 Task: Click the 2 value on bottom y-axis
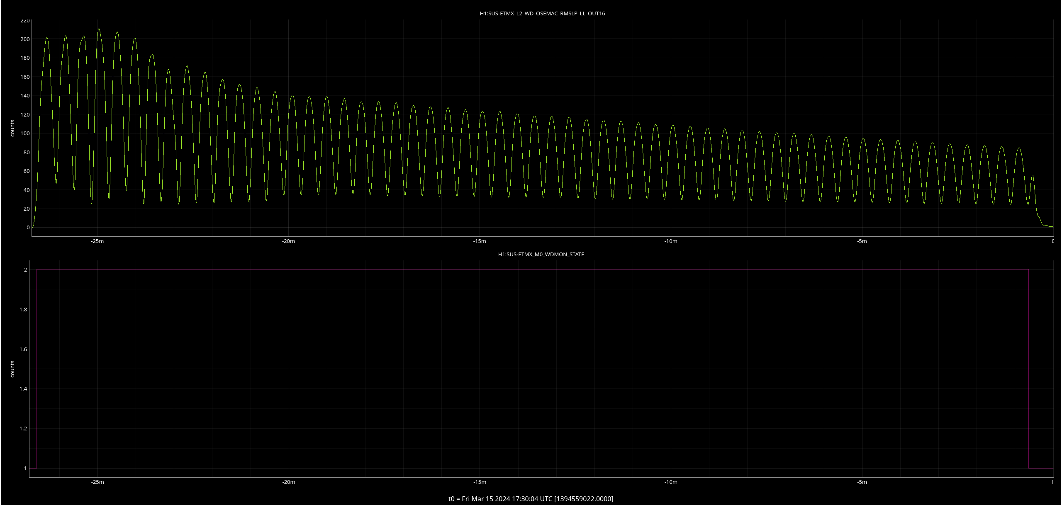coord(25,269)
